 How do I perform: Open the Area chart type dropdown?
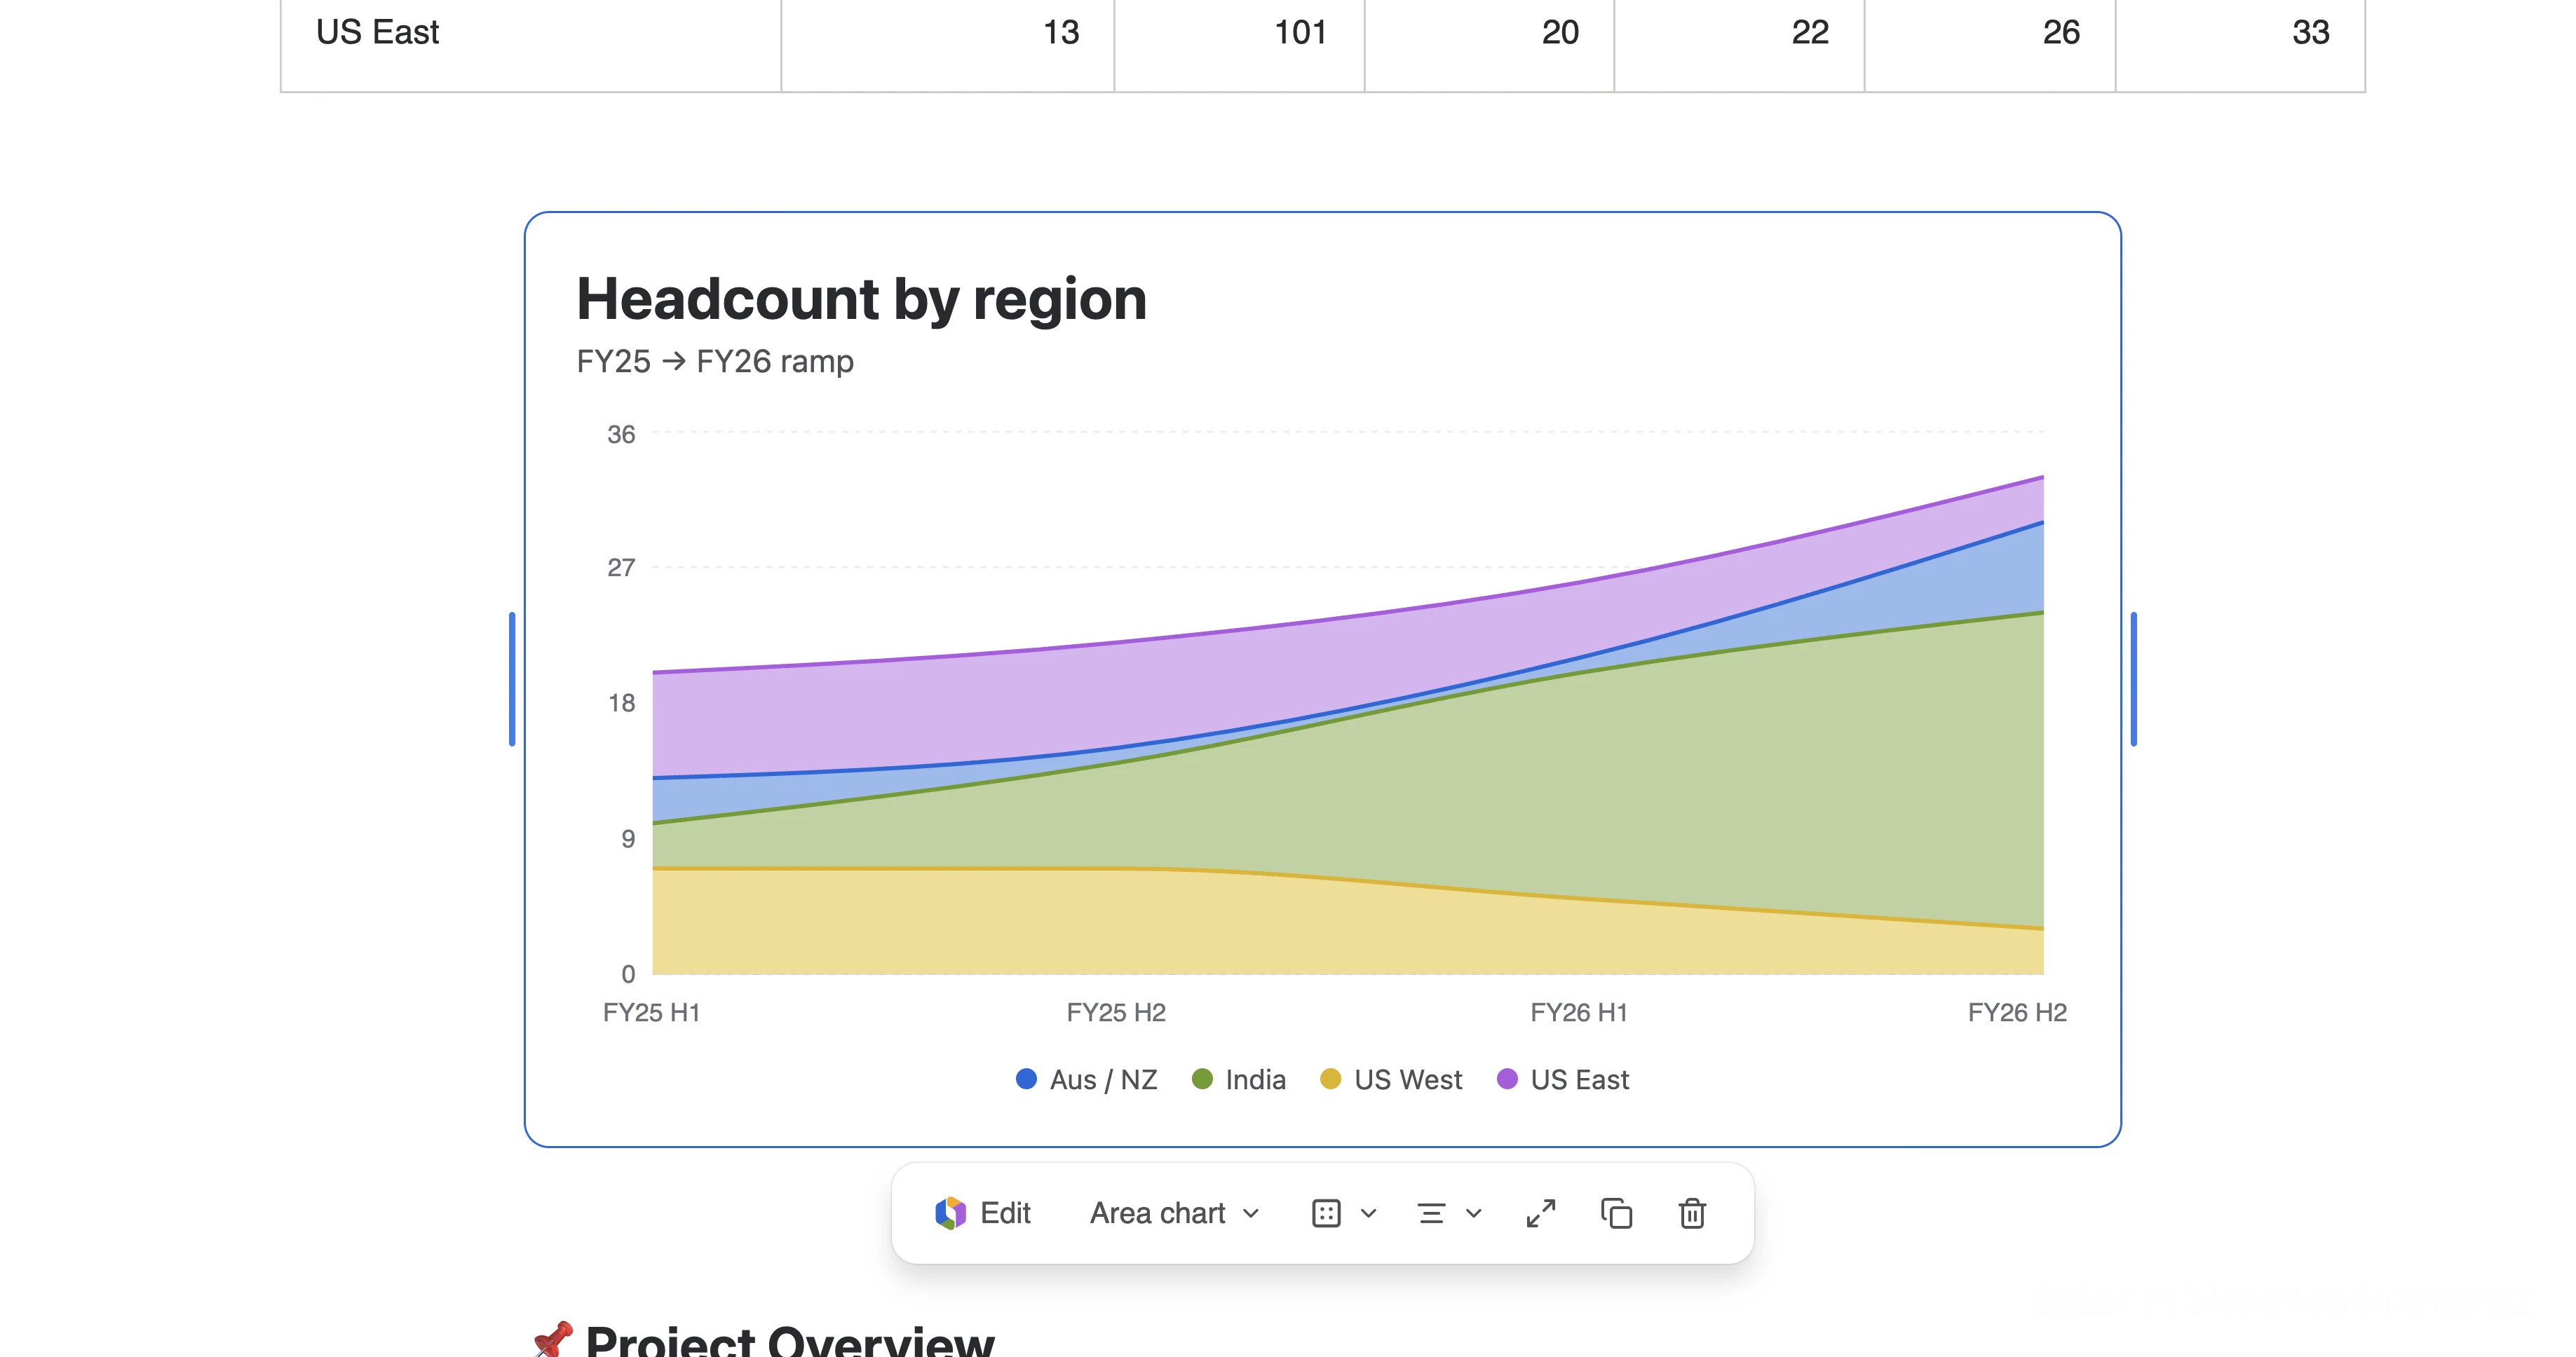(1174, 1213)
